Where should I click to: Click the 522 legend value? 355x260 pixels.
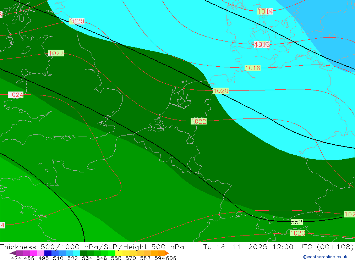73,258
